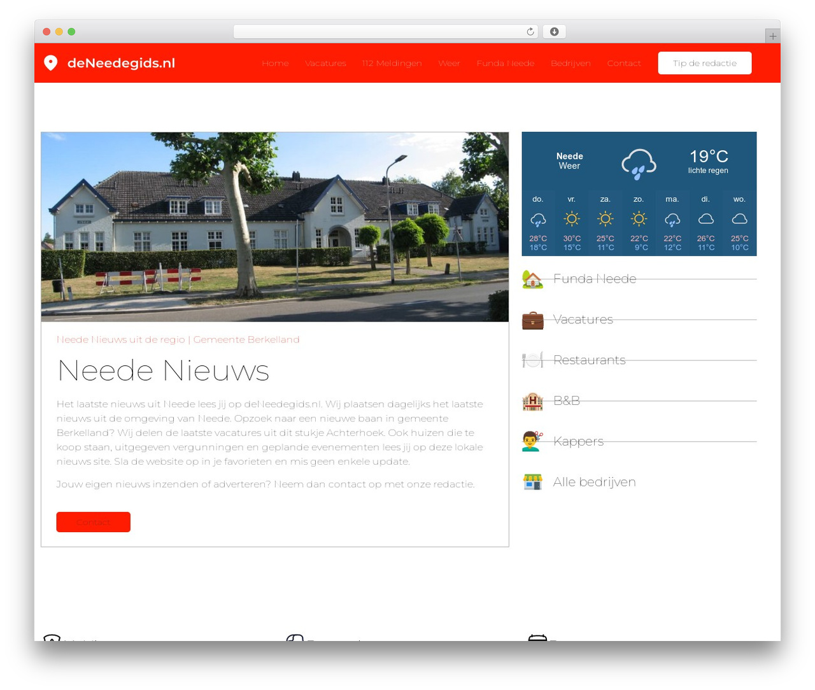Click the briefcase icon beside Vacatures

532,320
